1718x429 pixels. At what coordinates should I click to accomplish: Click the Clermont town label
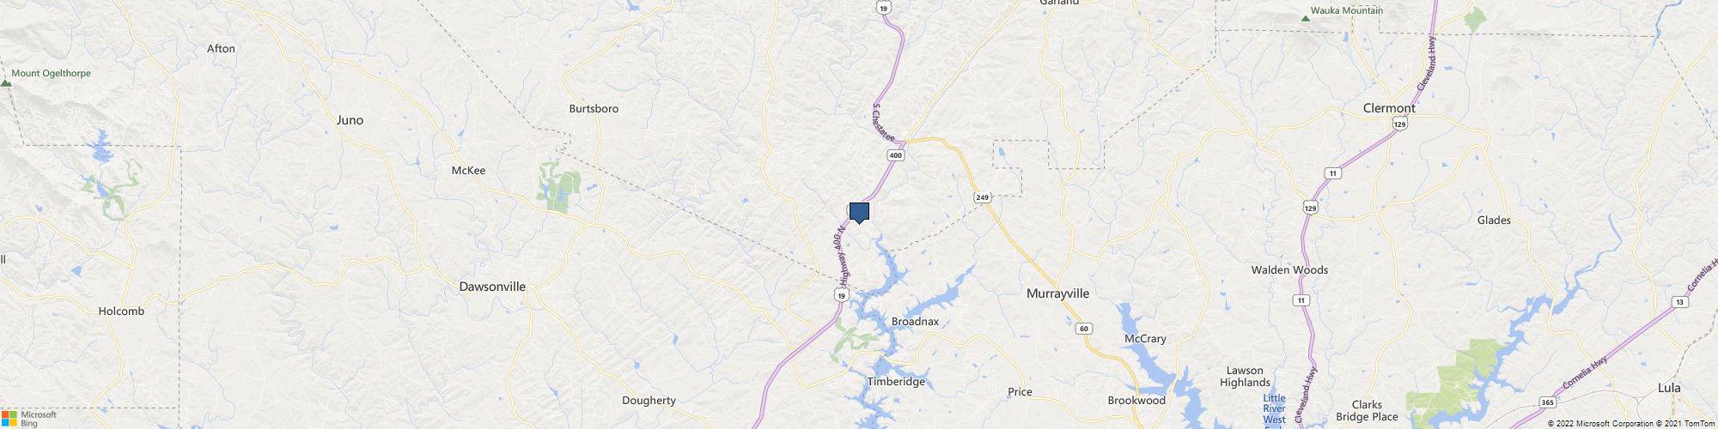(1389, 108)
